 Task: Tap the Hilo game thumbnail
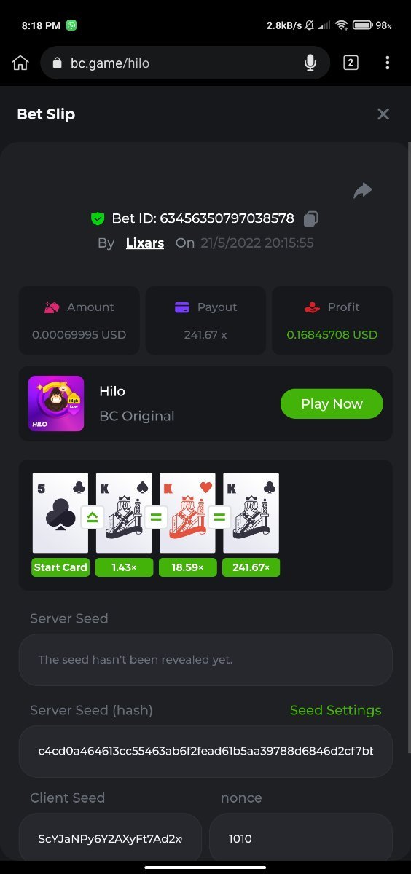point(56,403)
